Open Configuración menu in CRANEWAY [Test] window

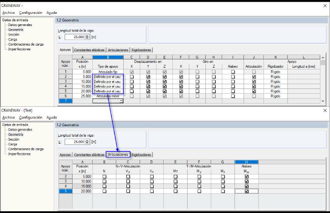31,117
